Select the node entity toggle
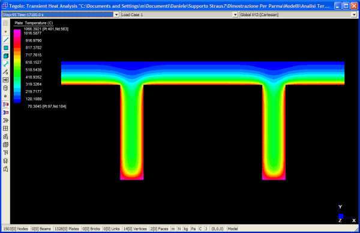The height and width of the screenshot is (233, 360). [x=6, y=32]
